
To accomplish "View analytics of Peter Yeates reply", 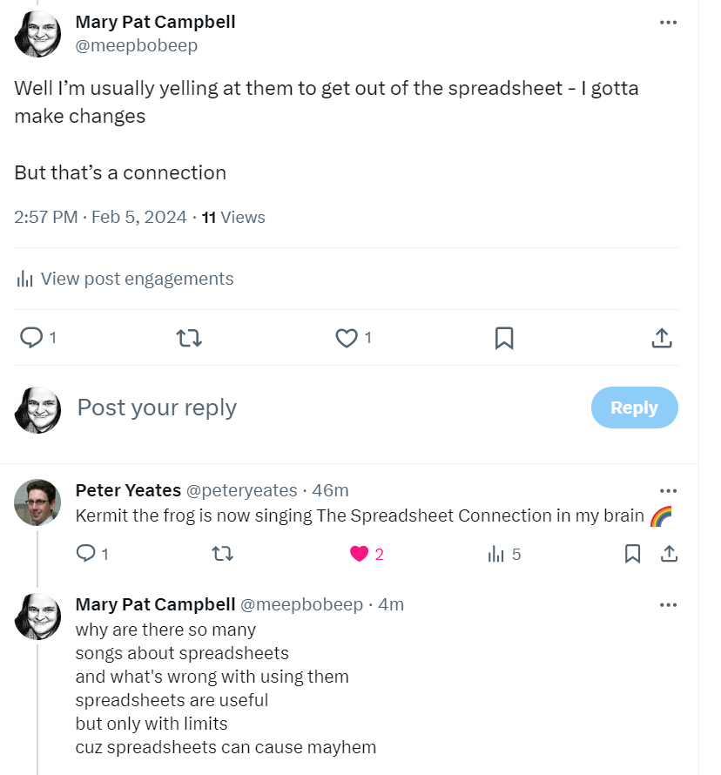I will pos(496,554).
